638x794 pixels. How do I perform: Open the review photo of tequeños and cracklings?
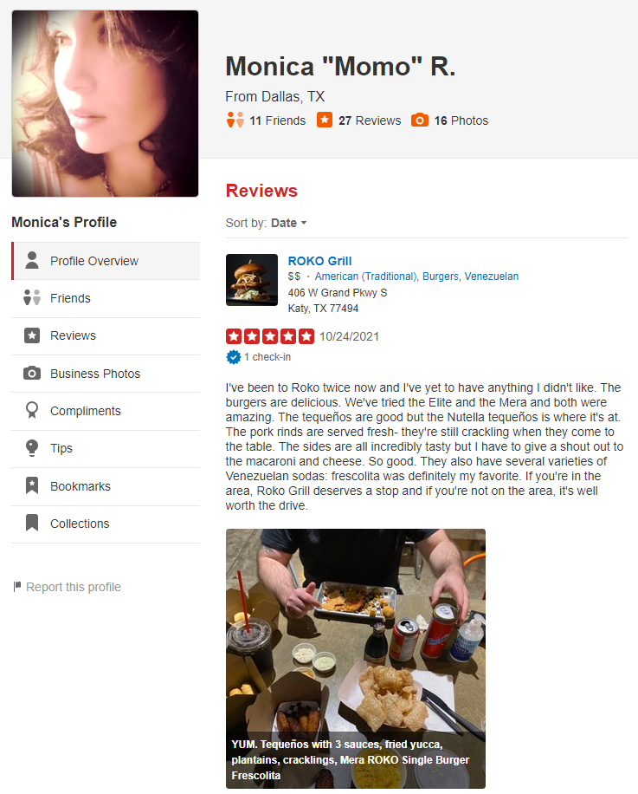click(356, 658)
